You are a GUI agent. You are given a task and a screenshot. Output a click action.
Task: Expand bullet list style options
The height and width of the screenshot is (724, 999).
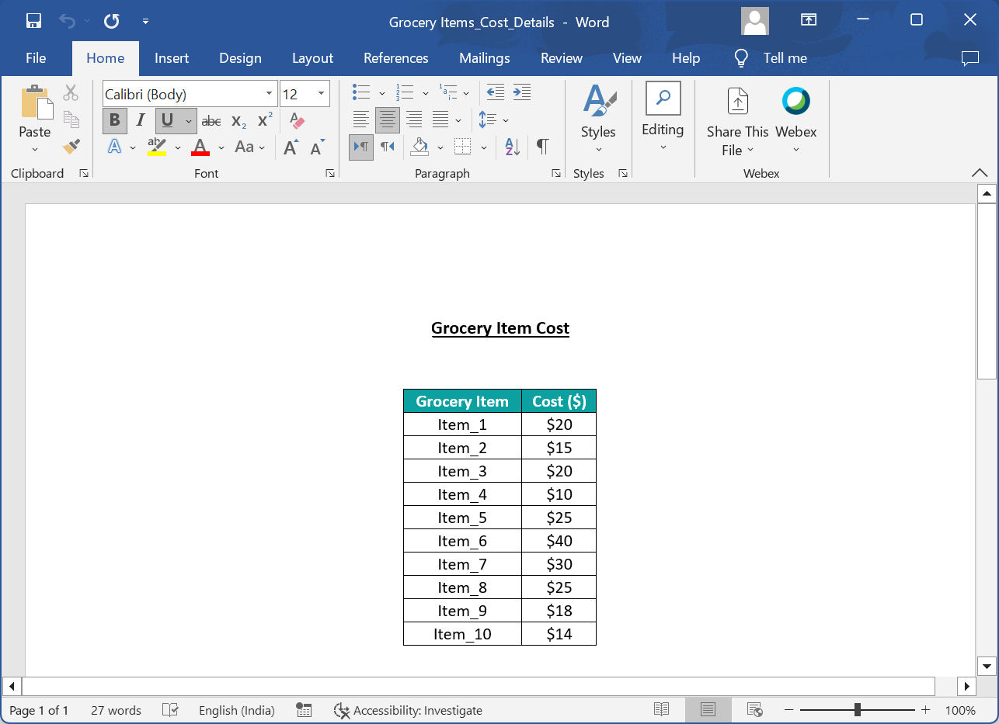pos(382,94)
